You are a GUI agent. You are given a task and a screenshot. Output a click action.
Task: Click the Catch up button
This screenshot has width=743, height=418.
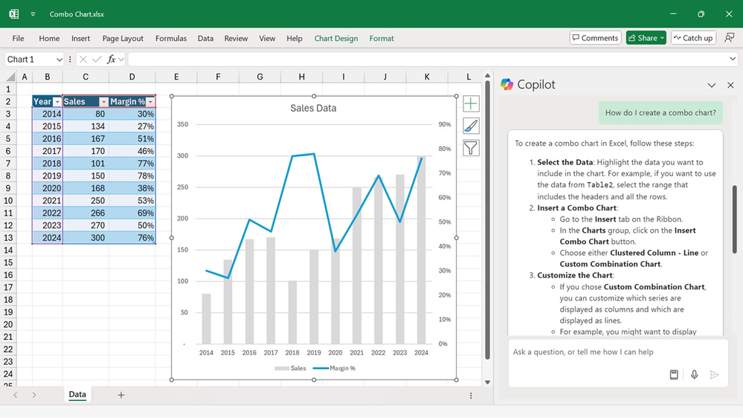coord(692,38)
